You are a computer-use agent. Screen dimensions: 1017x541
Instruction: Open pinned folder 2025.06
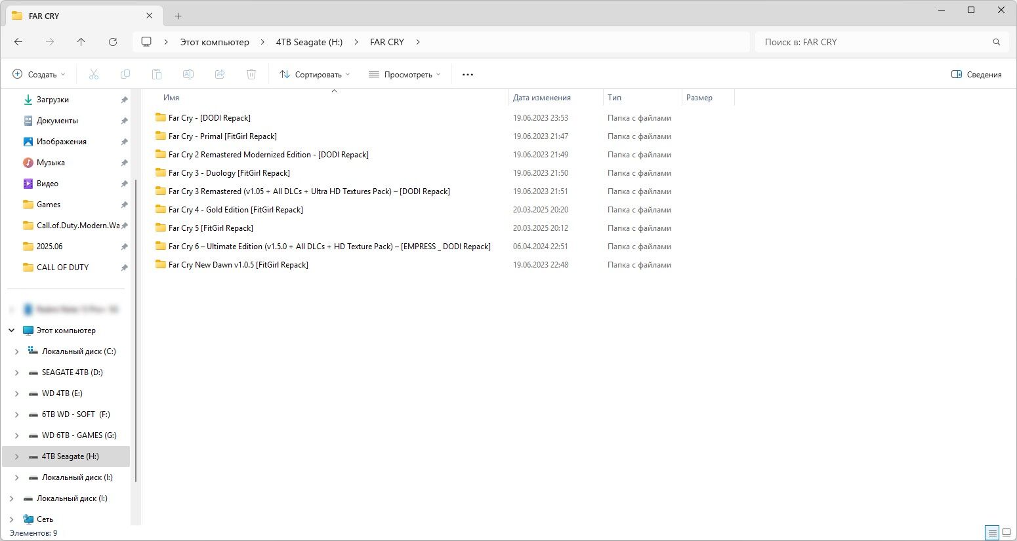tap(49, 247)
